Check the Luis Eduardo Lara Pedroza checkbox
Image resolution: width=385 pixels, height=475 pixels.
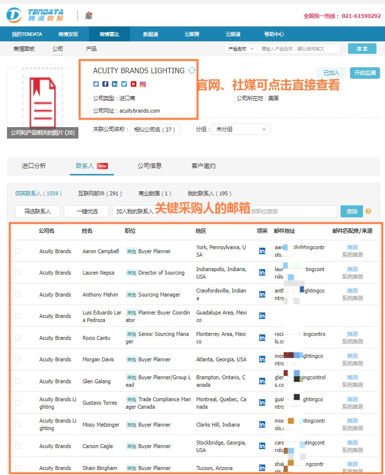18,316
